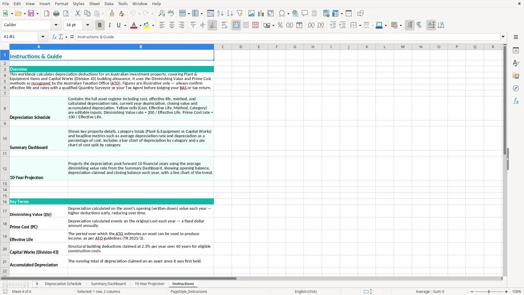Screen dimensions: 524x295
Task: Open the Sheet menu
Action: pyautogui.click(x=94, y=3)
